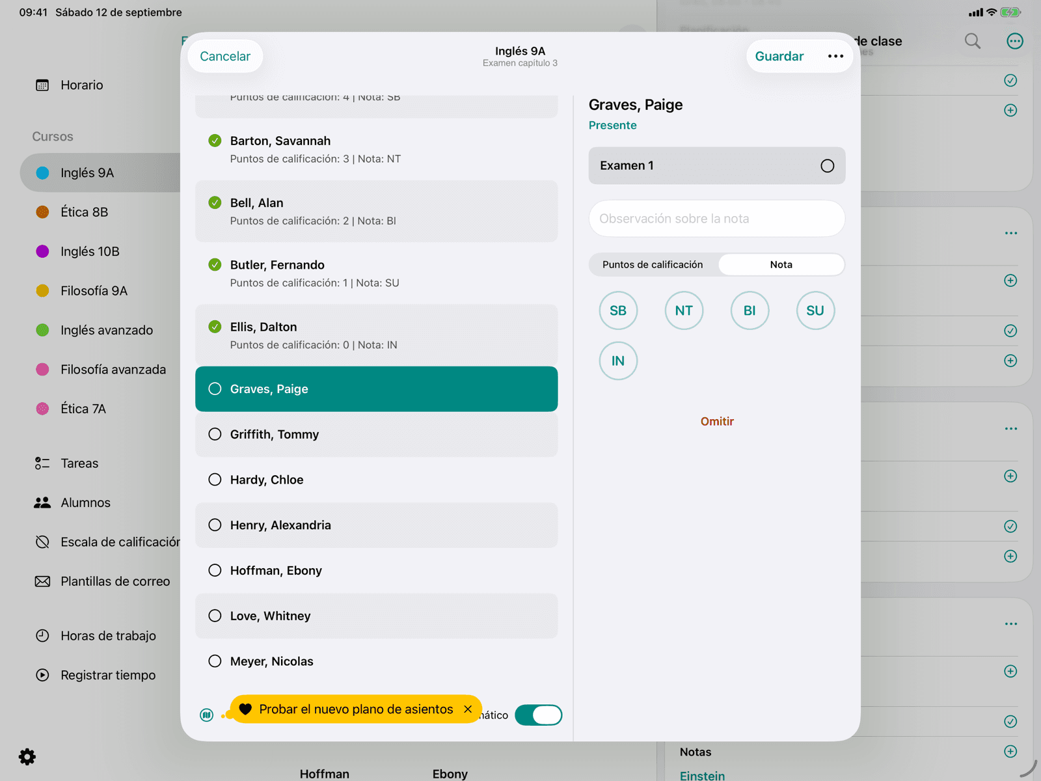Select the Inglés 9A course color dot
1041x781 pixels.
click(x=42, y=173)
